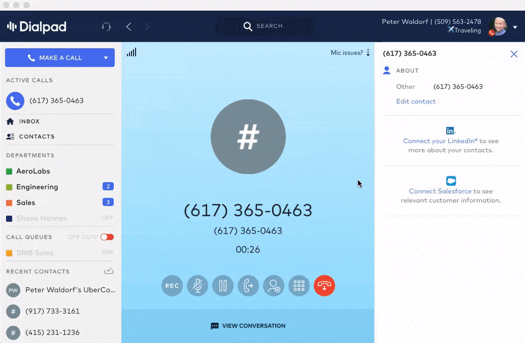Click the Sales unread badge 3
The height and width of the screenshot is (343, 525).
tap(108, 202)
